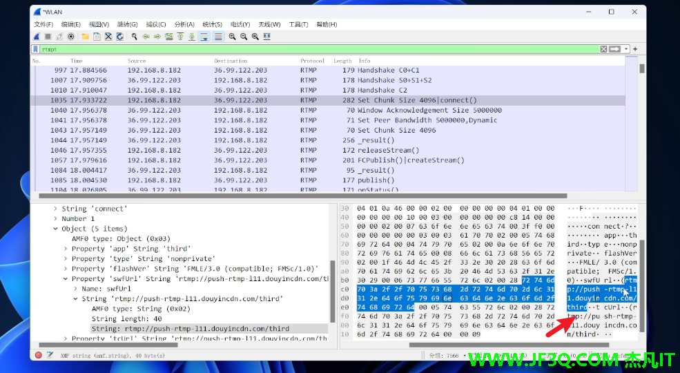Open the 分析(A) menu

click(184, 24)
